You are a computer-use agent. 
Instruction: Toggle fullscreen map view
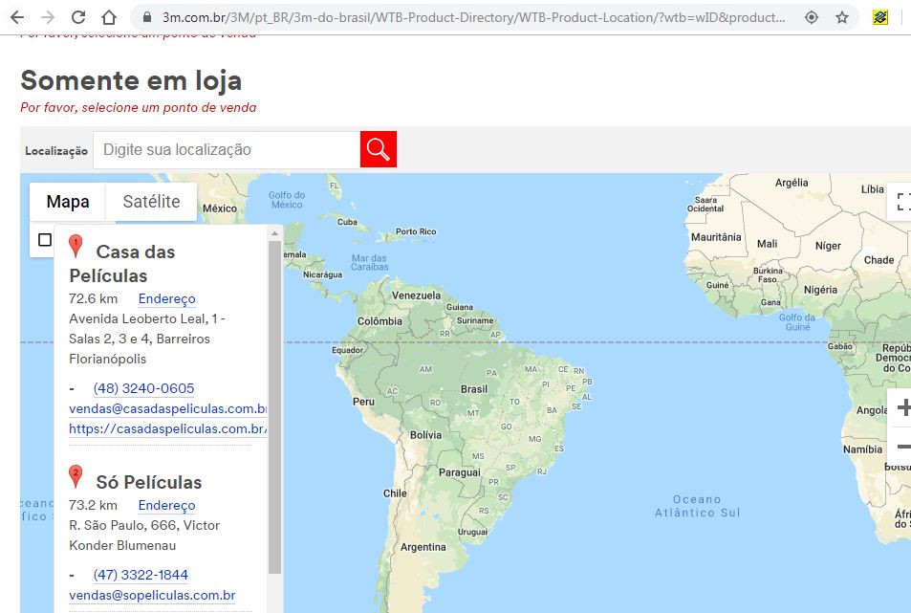point(901,201)
